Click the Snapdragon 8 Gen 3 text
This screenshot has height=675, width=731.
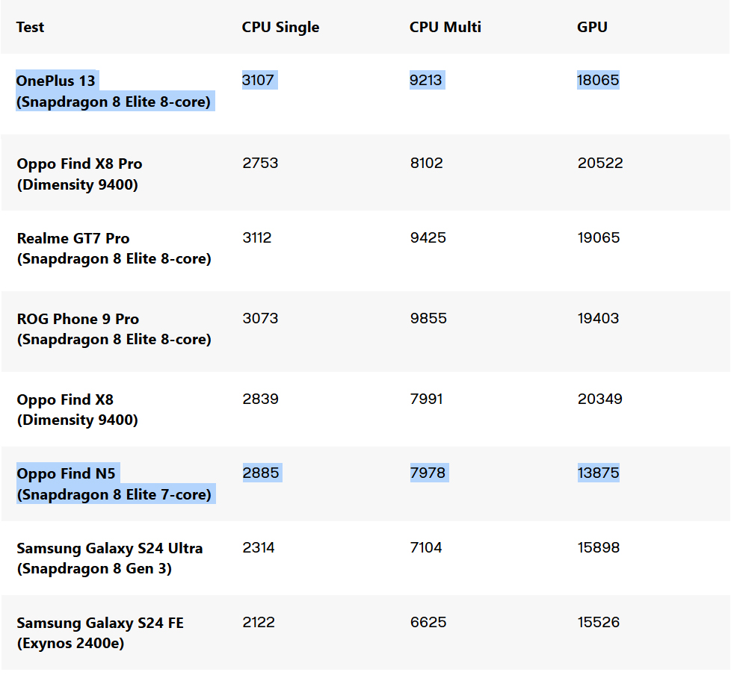[94, 568]
